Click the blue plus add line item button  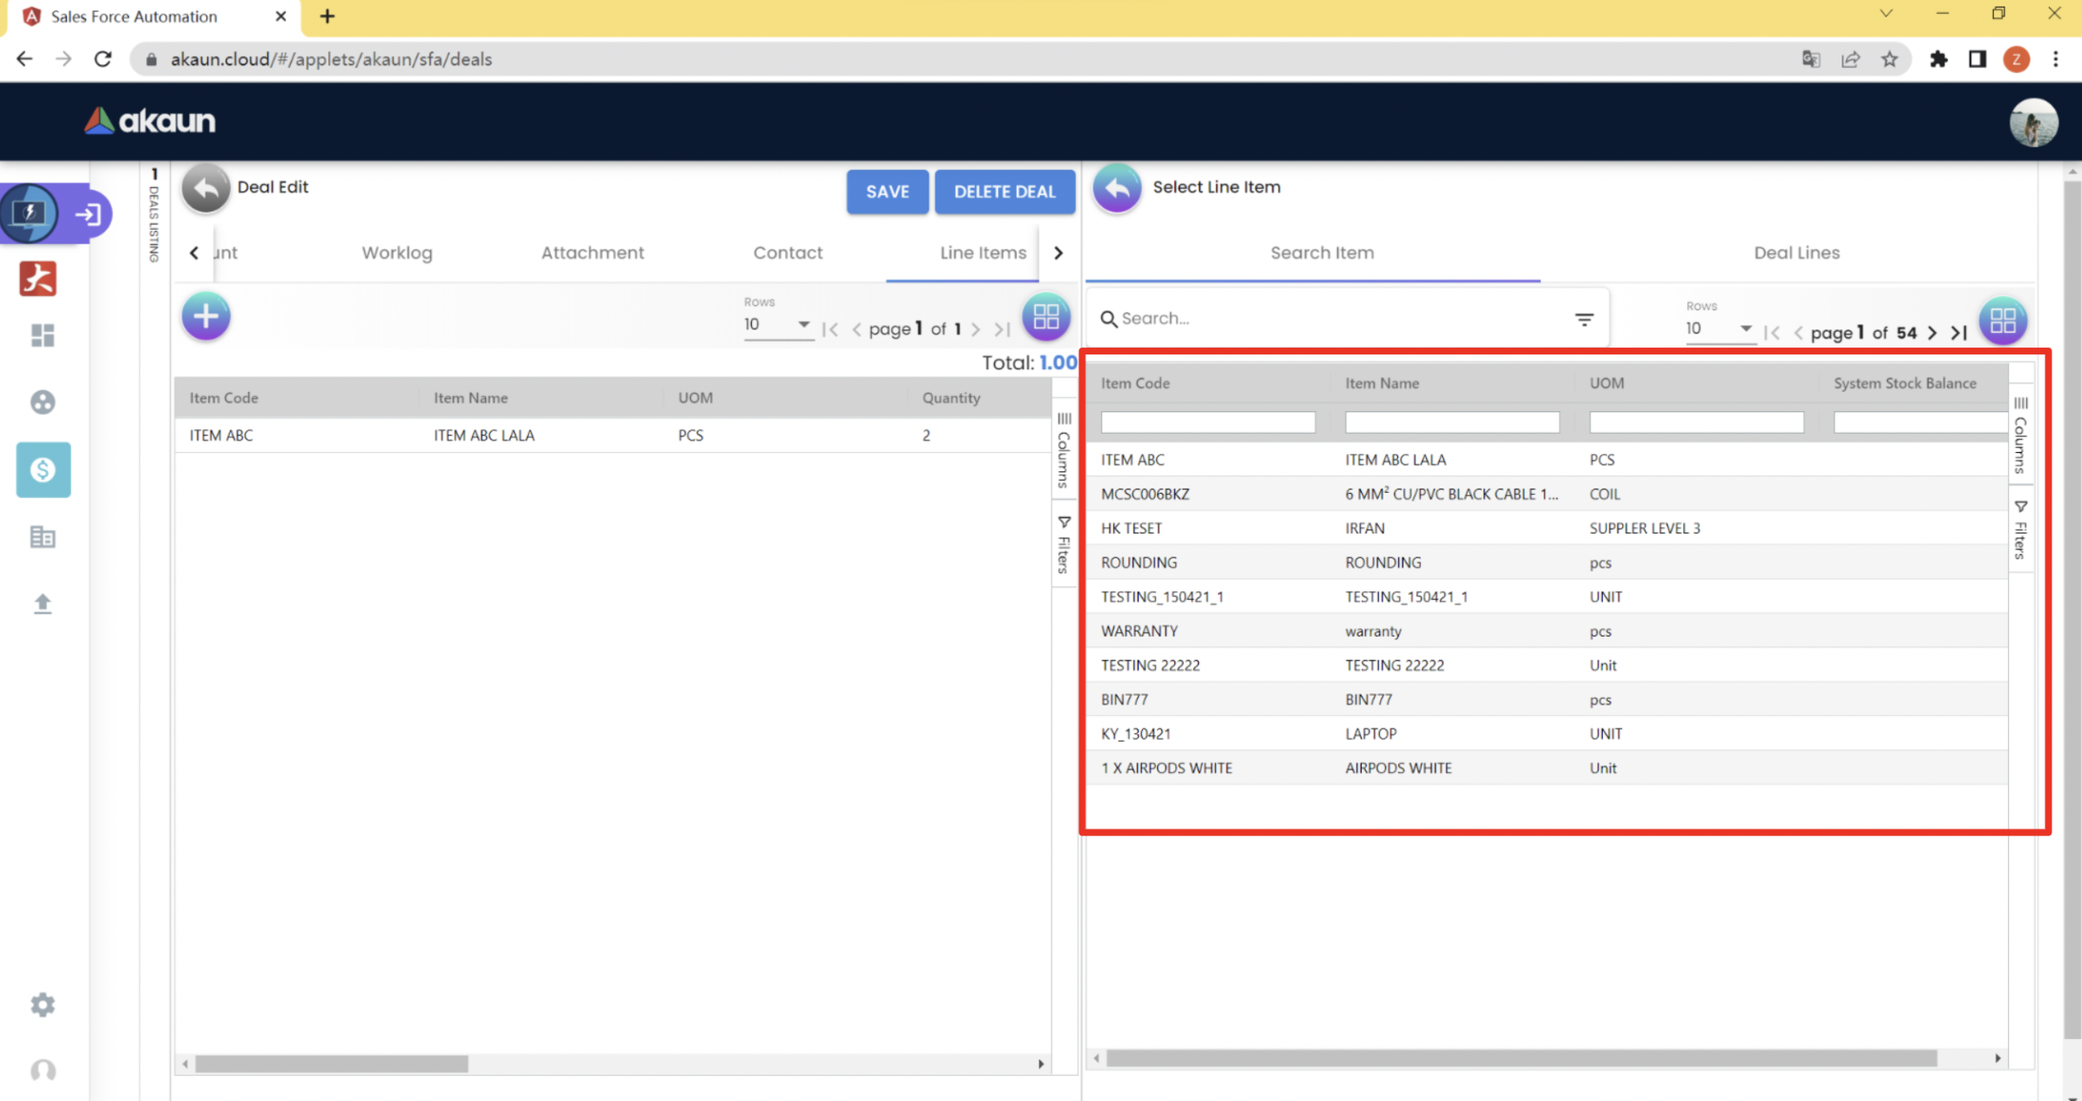click(206, 316)
